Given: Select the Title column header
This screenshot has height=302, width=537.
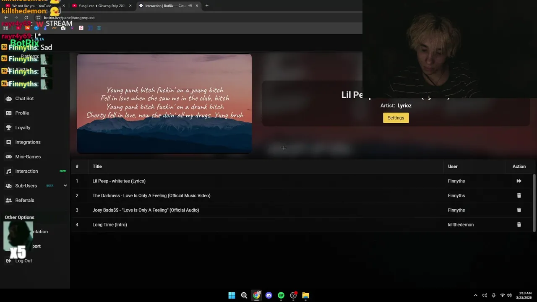Looking at the screenshot, I should pyautogui.click(x=97, y=167).
